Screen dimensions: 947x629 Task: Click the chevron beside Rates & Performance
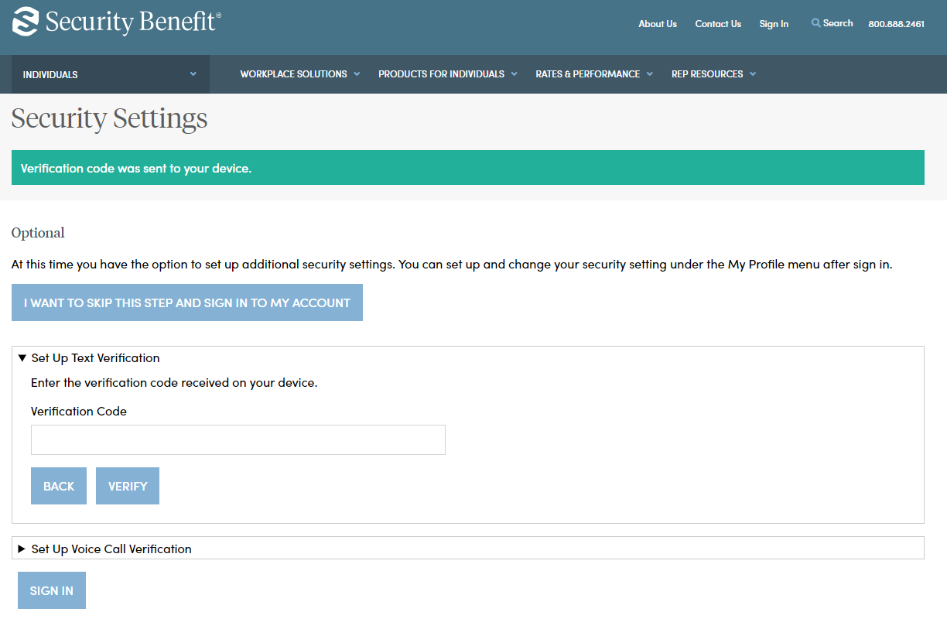pos(650,74)
